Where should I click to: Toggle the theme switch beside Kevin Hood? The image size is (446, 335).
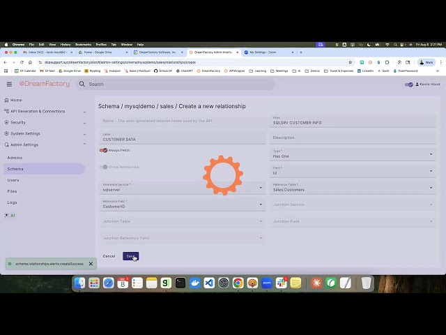(x=409, y=84)
